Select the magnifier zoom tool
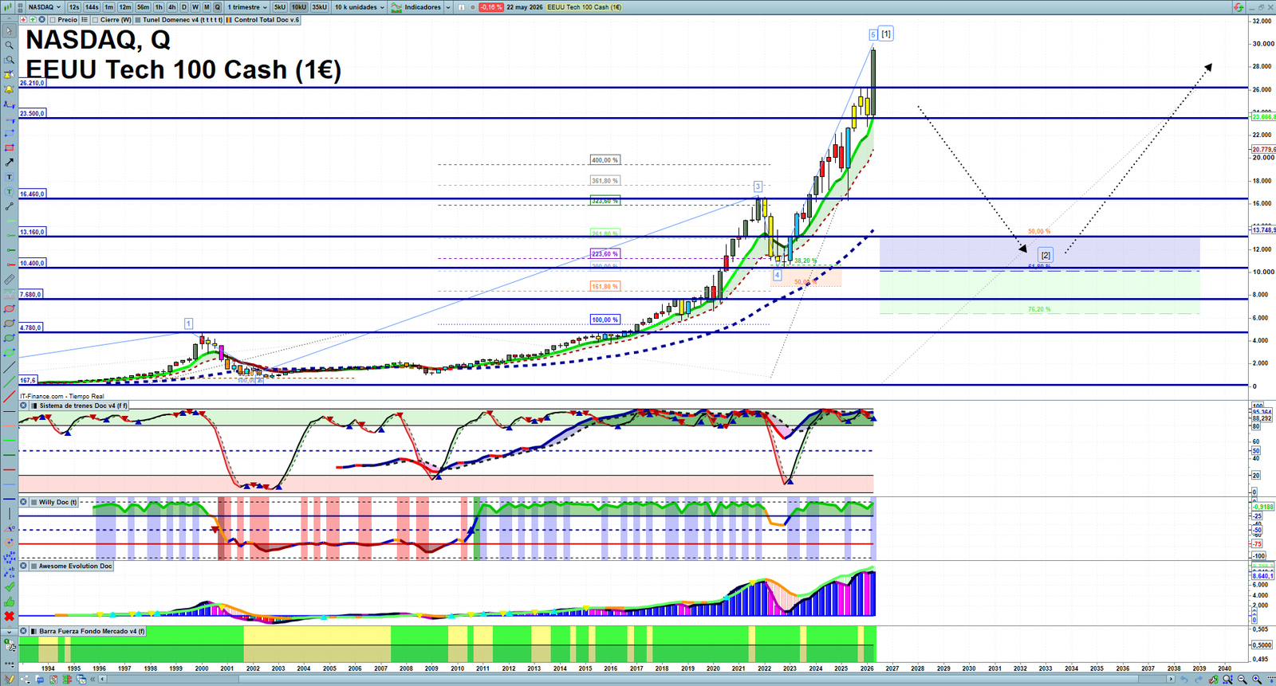Image resolution: width=1276 pixels, height=686 pixels. (10, 45)
